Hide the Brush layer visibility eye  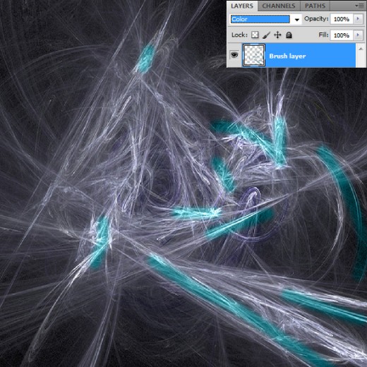234,55
